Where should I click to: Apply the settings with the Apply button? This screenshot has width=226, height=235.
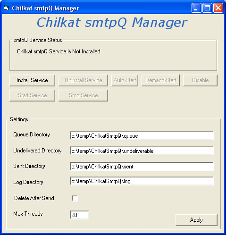coord(196,220)
